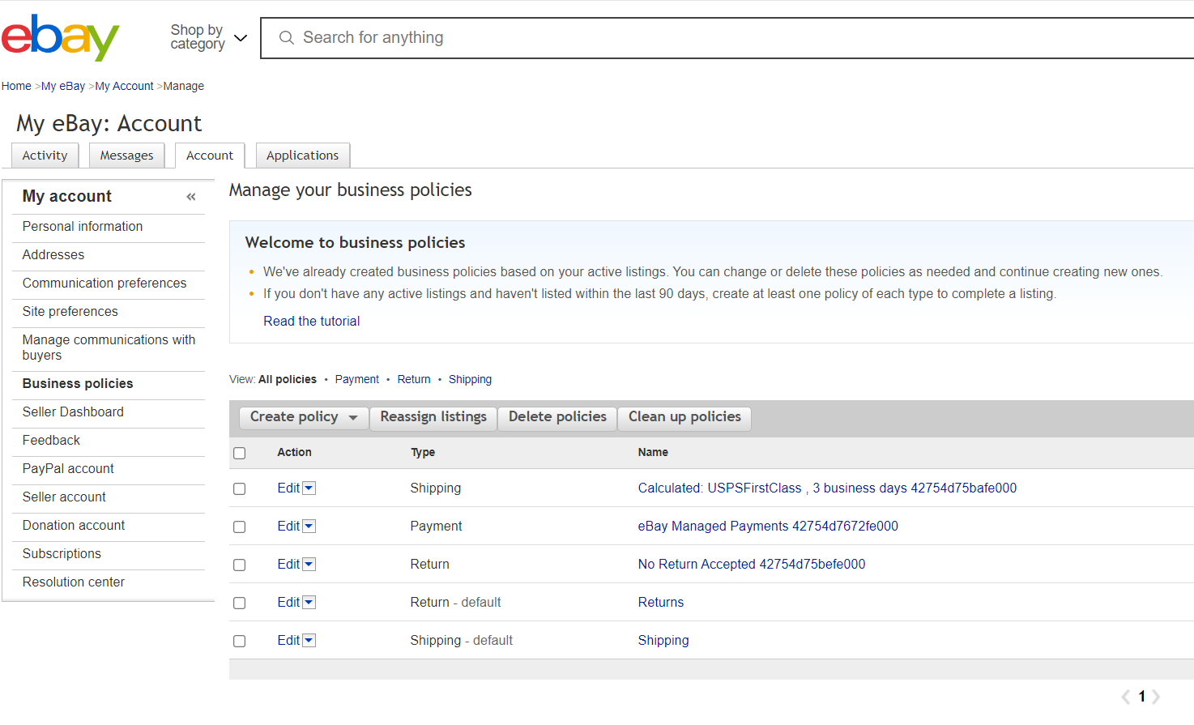Expand the Edit dropdown for the Shipping policy

pos(310,488)
